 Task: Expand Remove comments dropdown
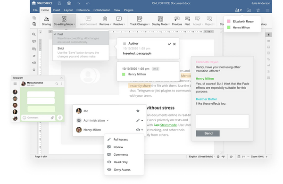(111, 24)
